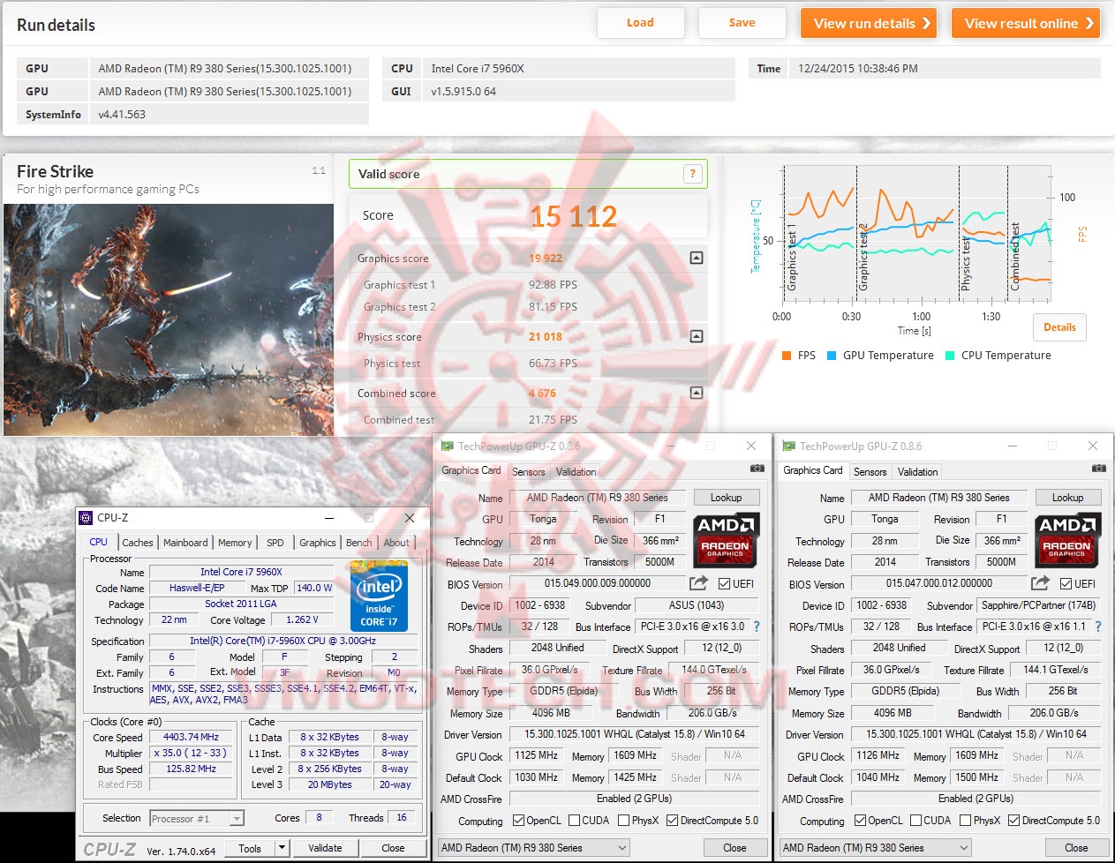Open the Bench tab in CPU-Z
Viewport: 1115px width, 863px height.
[358, 543]
